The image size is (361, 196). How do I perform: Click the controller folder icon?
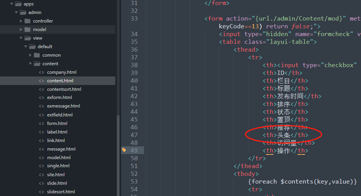(x=27, y=21)
